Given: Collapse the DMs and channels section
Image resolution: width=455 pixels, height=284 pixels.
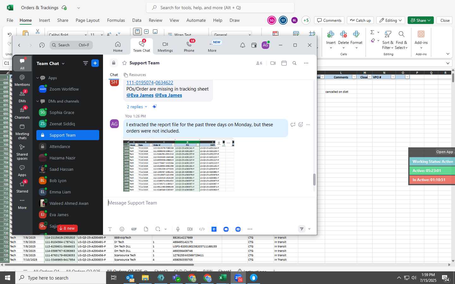Looking at the screenshot, I should pos(38,101).
